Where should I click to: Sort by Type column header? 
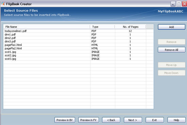coord(102,27)
